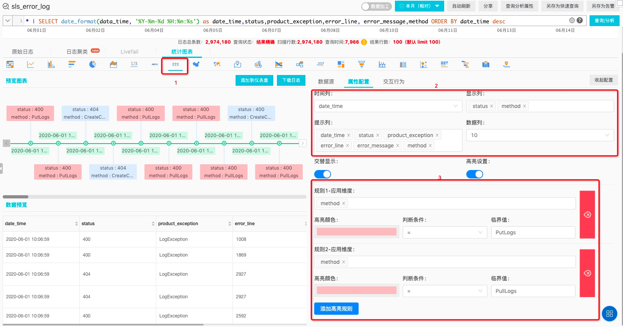Switch to 原始日志 tab
Image resolution: width=623 pixels, height=327 pixels.
[x=23, y=52]
